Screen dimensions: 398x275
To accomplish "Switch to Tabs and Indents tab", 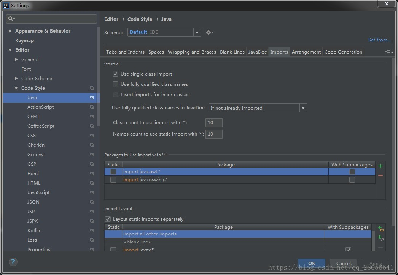I will tap(125, 52).
